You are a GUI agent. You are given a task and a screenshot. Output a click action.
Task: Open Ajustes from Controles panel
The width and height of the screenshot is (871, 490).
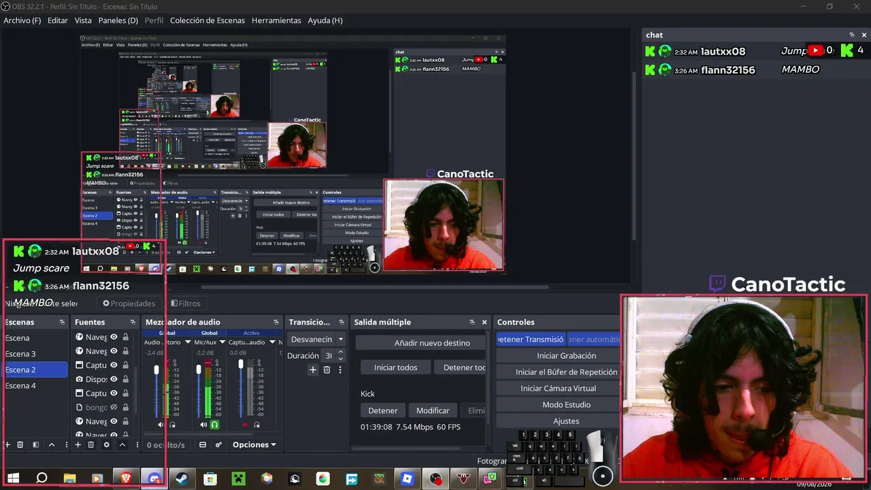coord(558,421)
